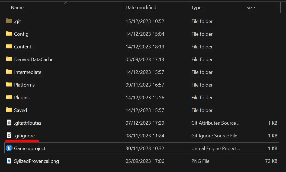The width and height of the screenshot is (286, 172).
Task: Click the ascending sort arrow above Name
Action: click(x=66, y=2)
